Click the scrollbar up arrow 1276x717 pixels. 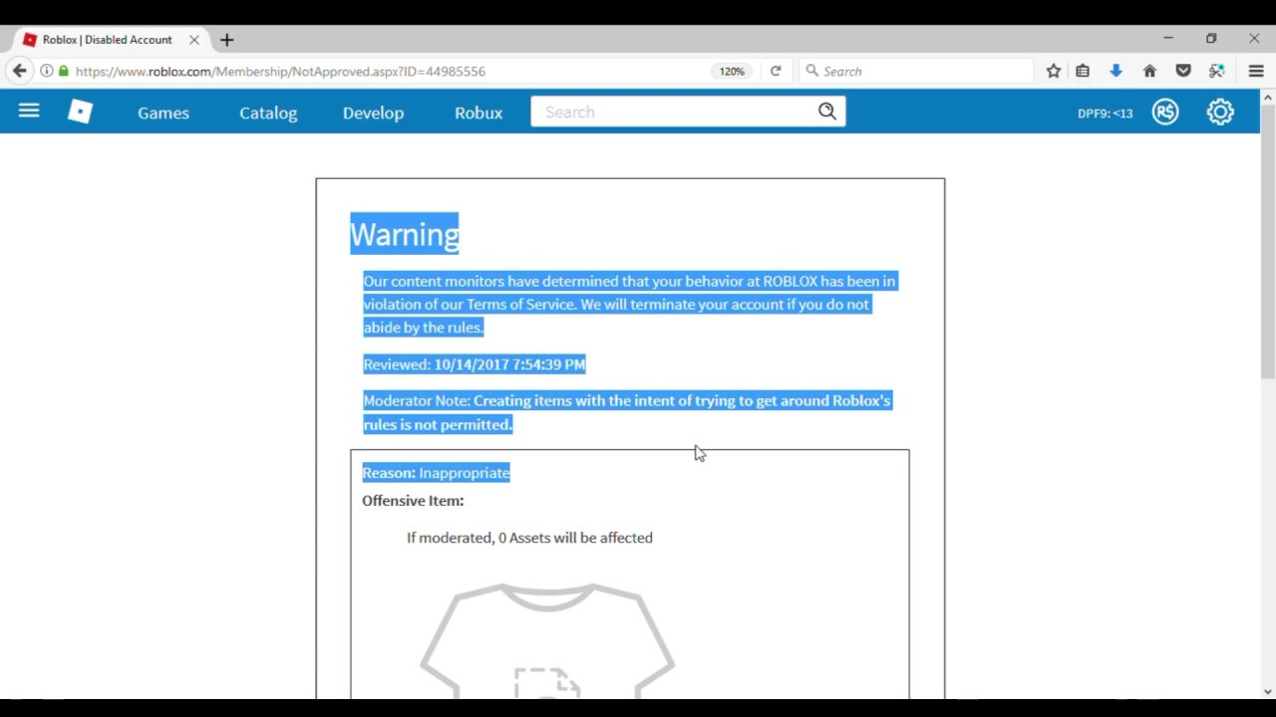click(1268, 96)
